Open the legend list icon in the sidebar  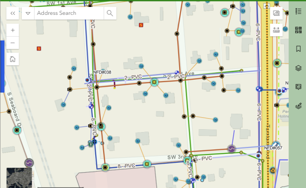(x=298, y=11)
